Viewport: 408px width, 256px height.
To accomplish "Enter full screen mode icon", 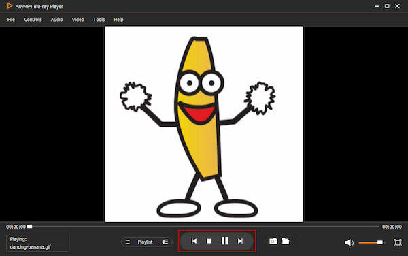I will coord(398,242).
